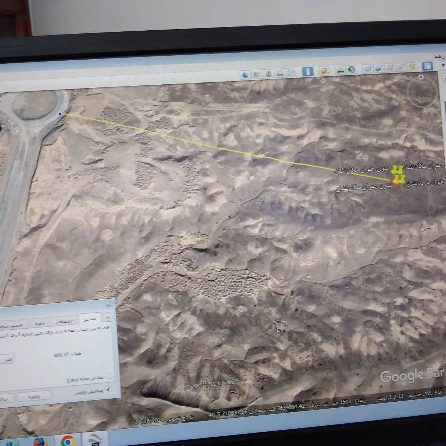Click the ذخیره (Save) button in ruler dialog
The image size is (446, 446).
(34, 396)
